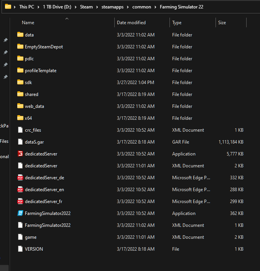
Task: Select the game XML file icon
Action: 20,237
